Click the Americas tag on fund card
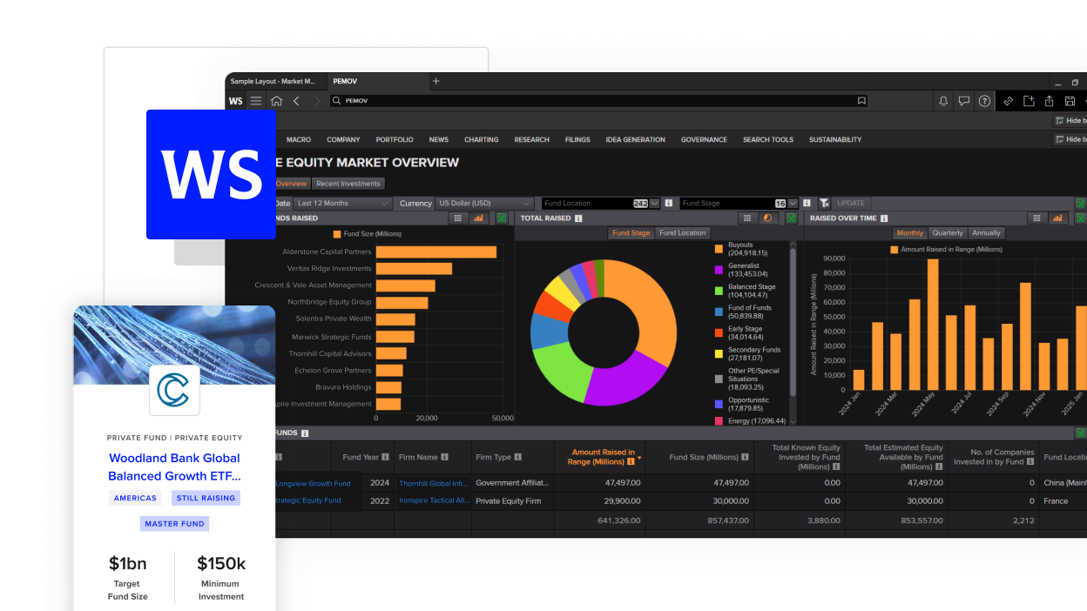This screenshot has height=611, width=1087. (135, 498)
